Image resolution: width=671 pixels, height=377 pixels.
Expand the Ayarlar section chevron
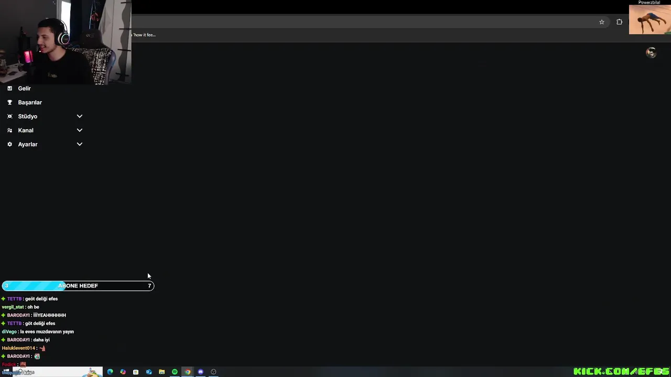click(x=80, y=145)
